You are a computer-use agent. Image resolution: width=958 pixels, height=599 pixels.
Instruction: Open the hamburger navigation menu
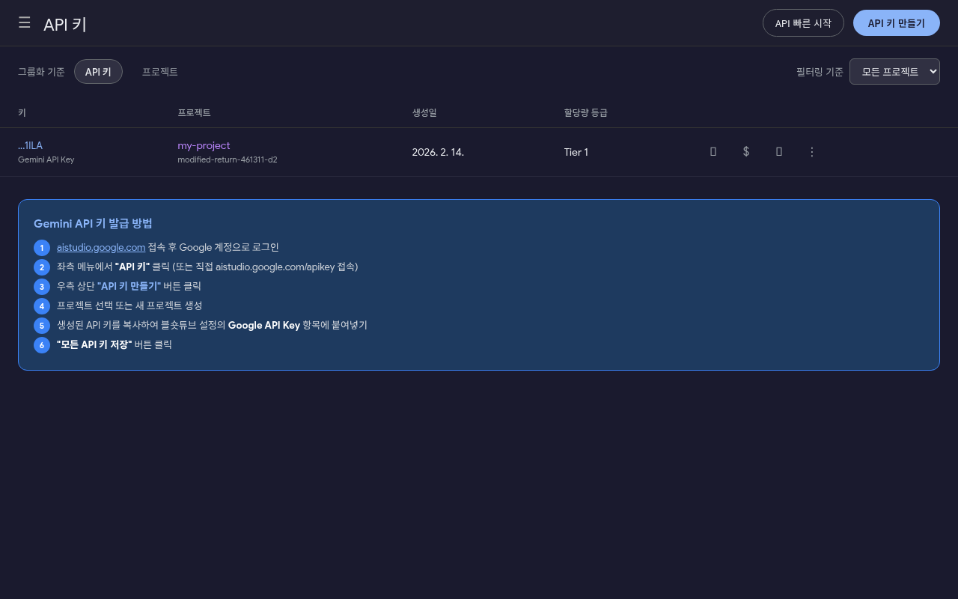click(25, 22)
